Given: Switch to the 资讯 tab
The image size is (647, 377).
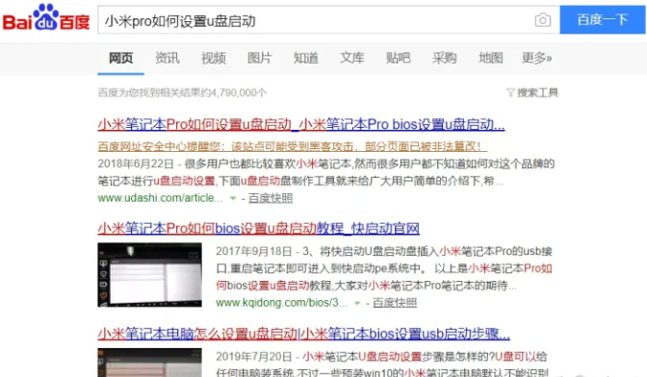Looking at the screenshot, I should tap(168, 58).
